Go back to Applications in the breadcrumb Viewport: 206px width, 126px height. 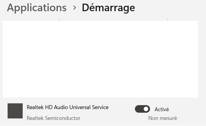point(37,8)
